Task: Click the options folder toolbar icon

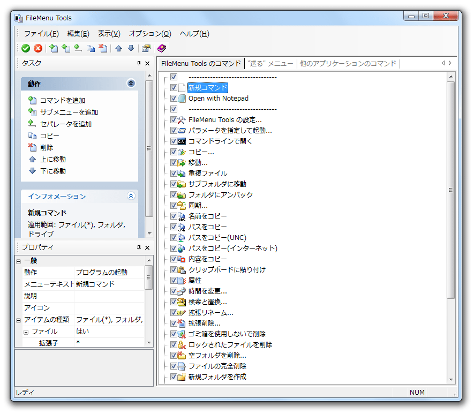Action: coord(146,48)
